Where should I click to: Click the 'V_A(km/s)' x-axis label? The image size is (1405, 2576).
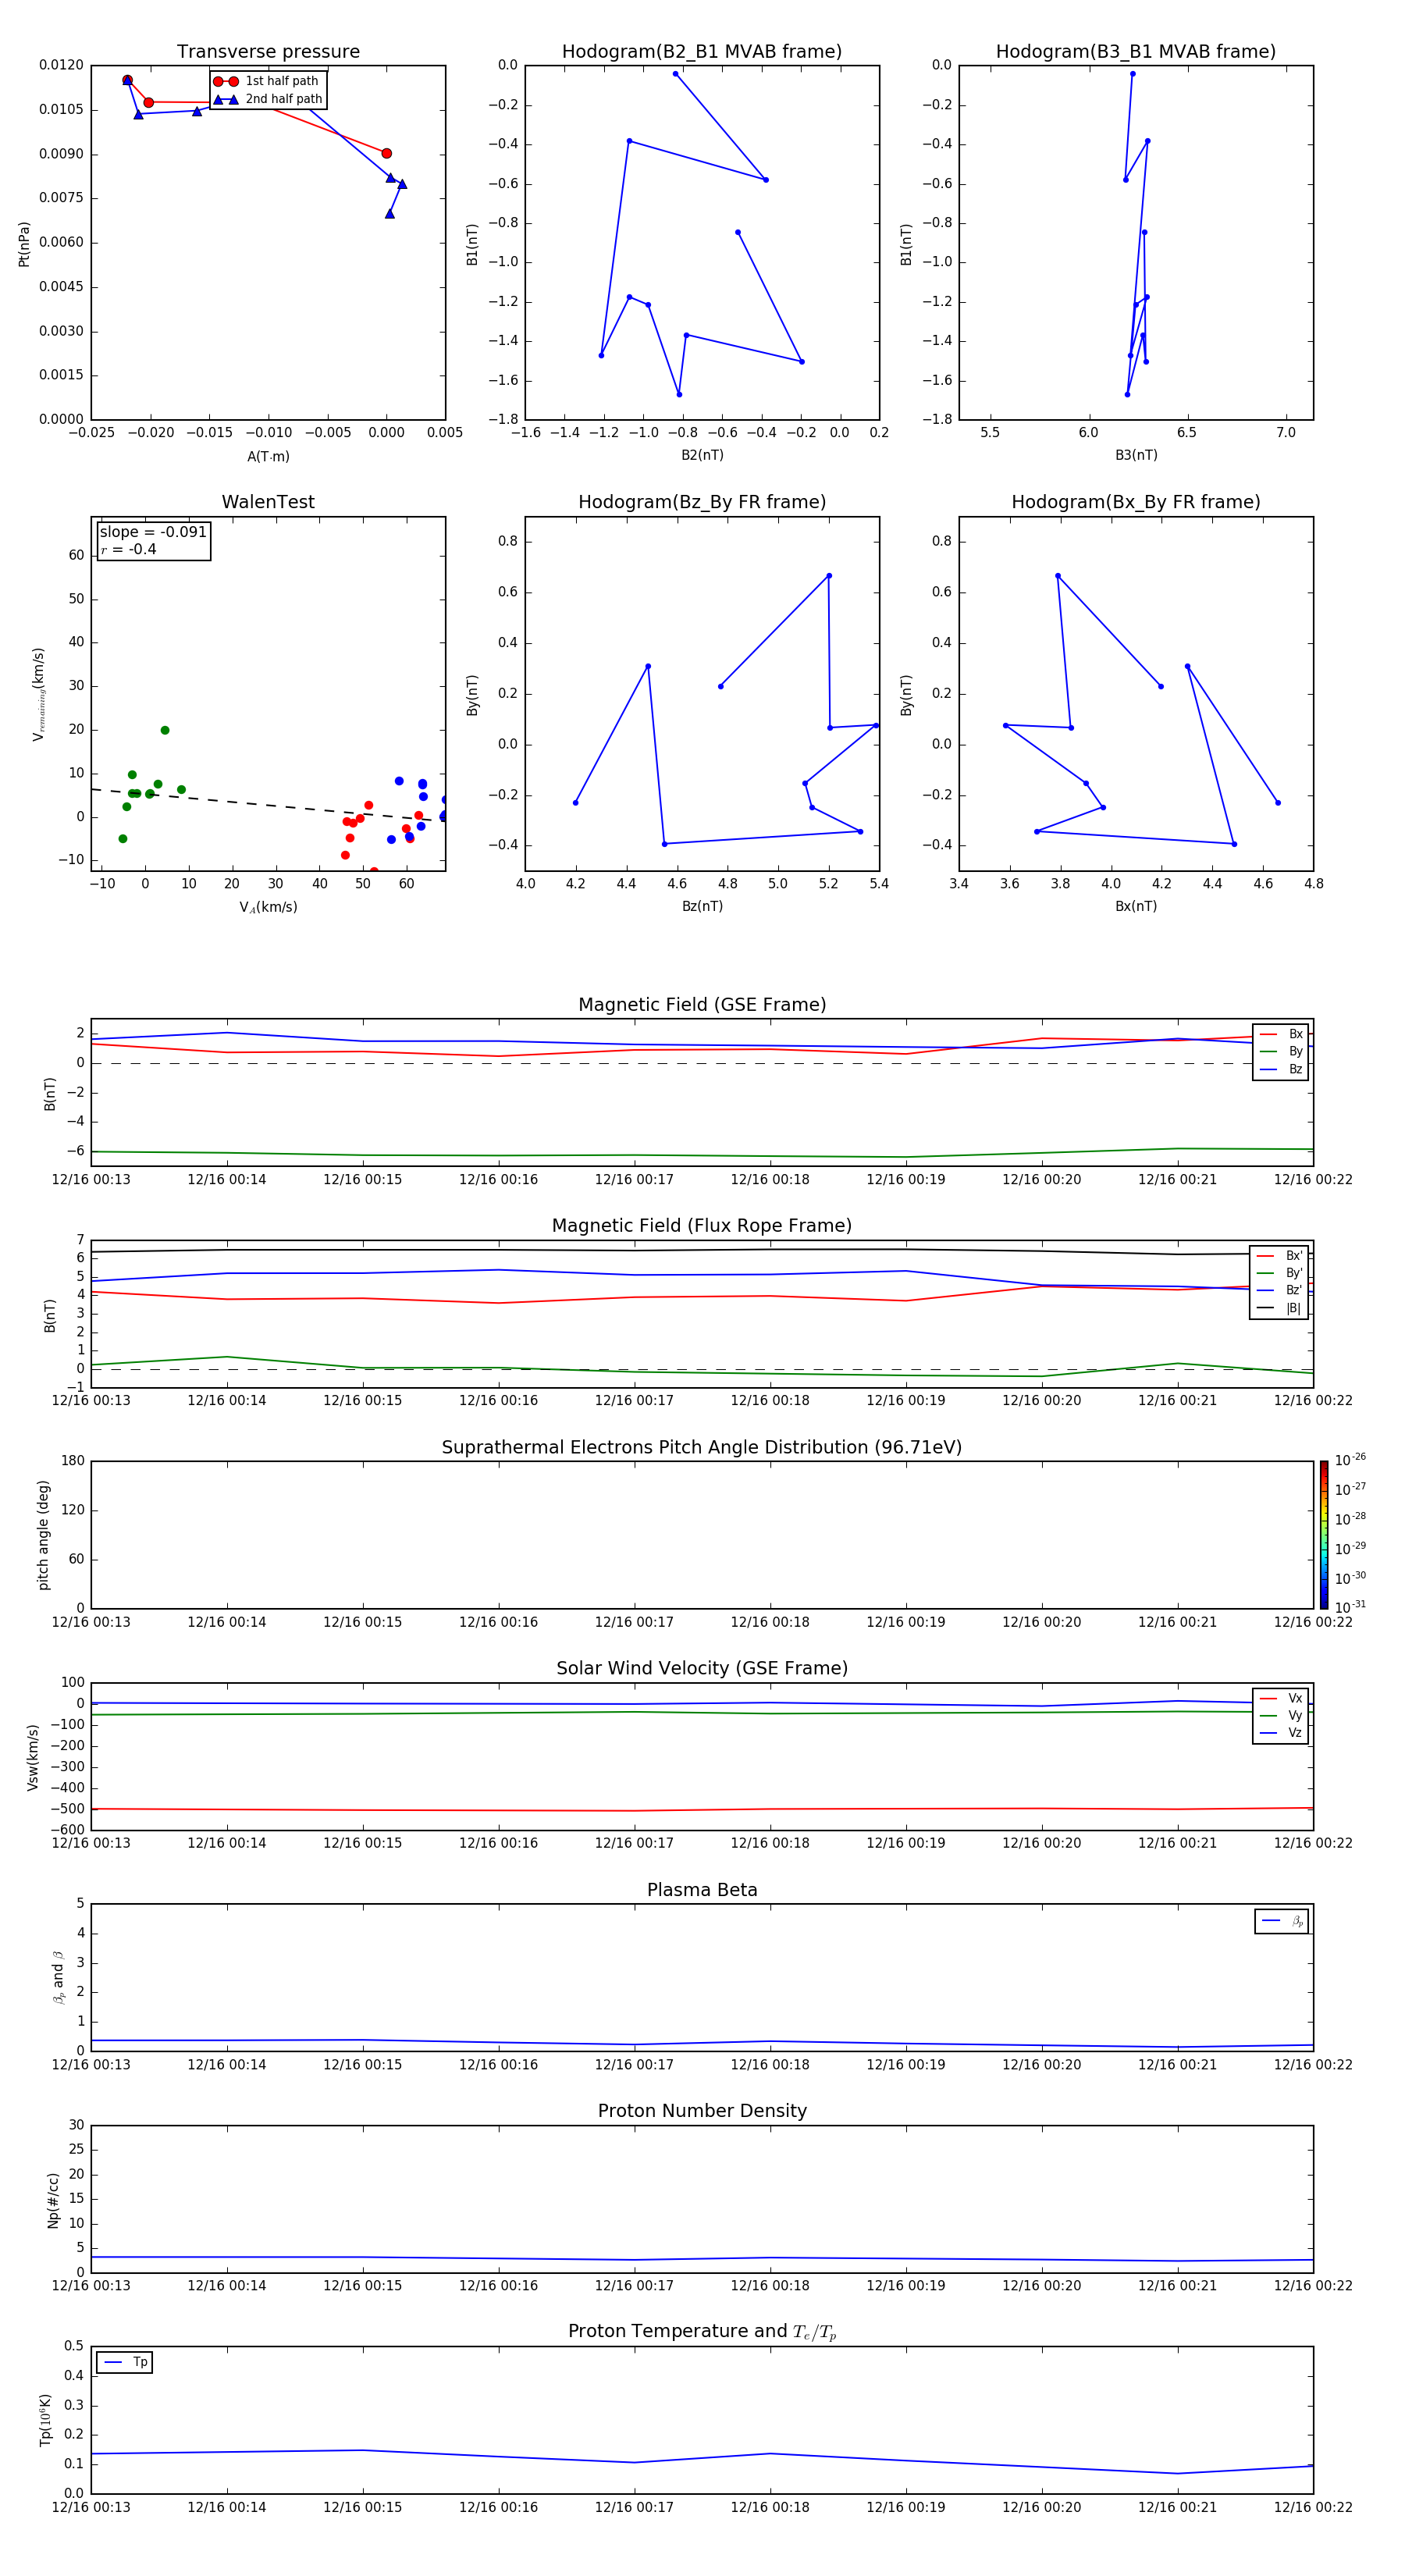click(268, 908)
